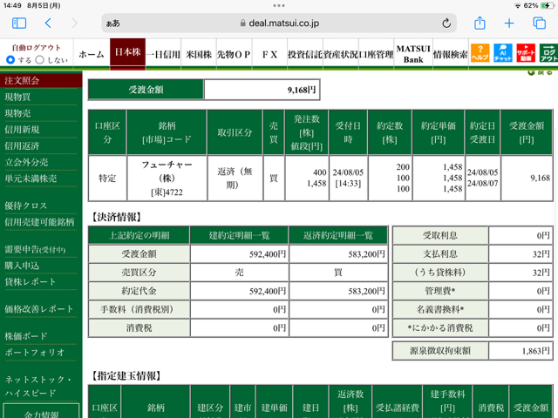The width and height of the screenshot is (558, 418).
Task: Click フューチャー(株) [東]4722 stock name
Action: [167, 178]
